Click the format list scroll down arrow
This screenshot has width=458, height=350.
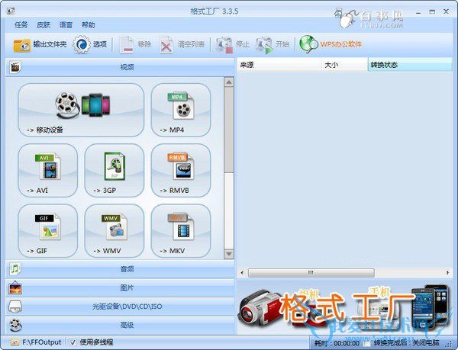pyautogui.click(x=229, y=254)
